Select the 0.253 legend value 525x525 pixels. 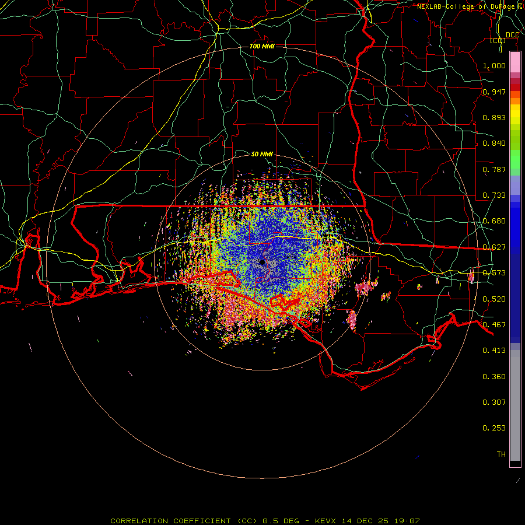click(x=494, y=428)
